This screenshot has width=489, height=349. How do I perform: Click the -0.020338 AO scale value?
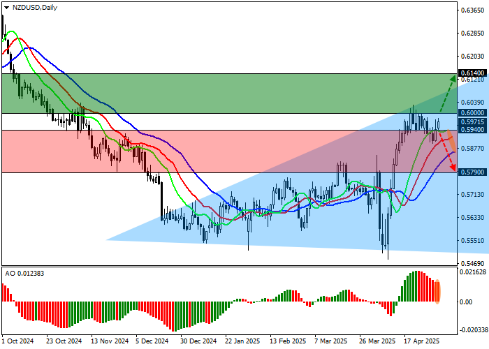pyautogui.click(x=473, y=330)
